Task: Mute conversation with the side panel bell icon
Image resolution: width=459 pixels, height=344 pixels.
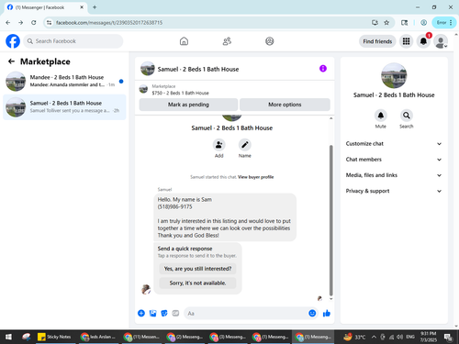Action: point(381,116)
